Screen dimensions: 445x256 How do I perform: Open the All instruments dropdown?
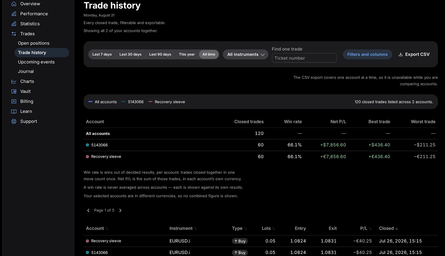[246, 54]
